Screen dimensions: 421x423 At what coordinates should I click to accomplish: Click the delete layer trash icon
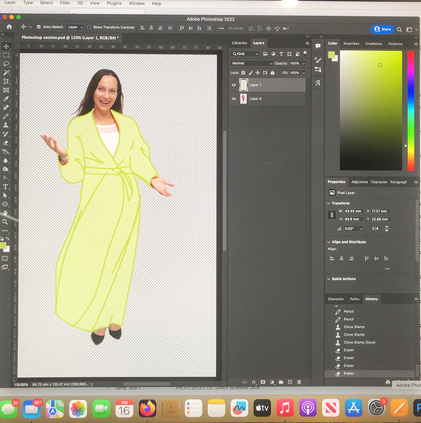299,382
